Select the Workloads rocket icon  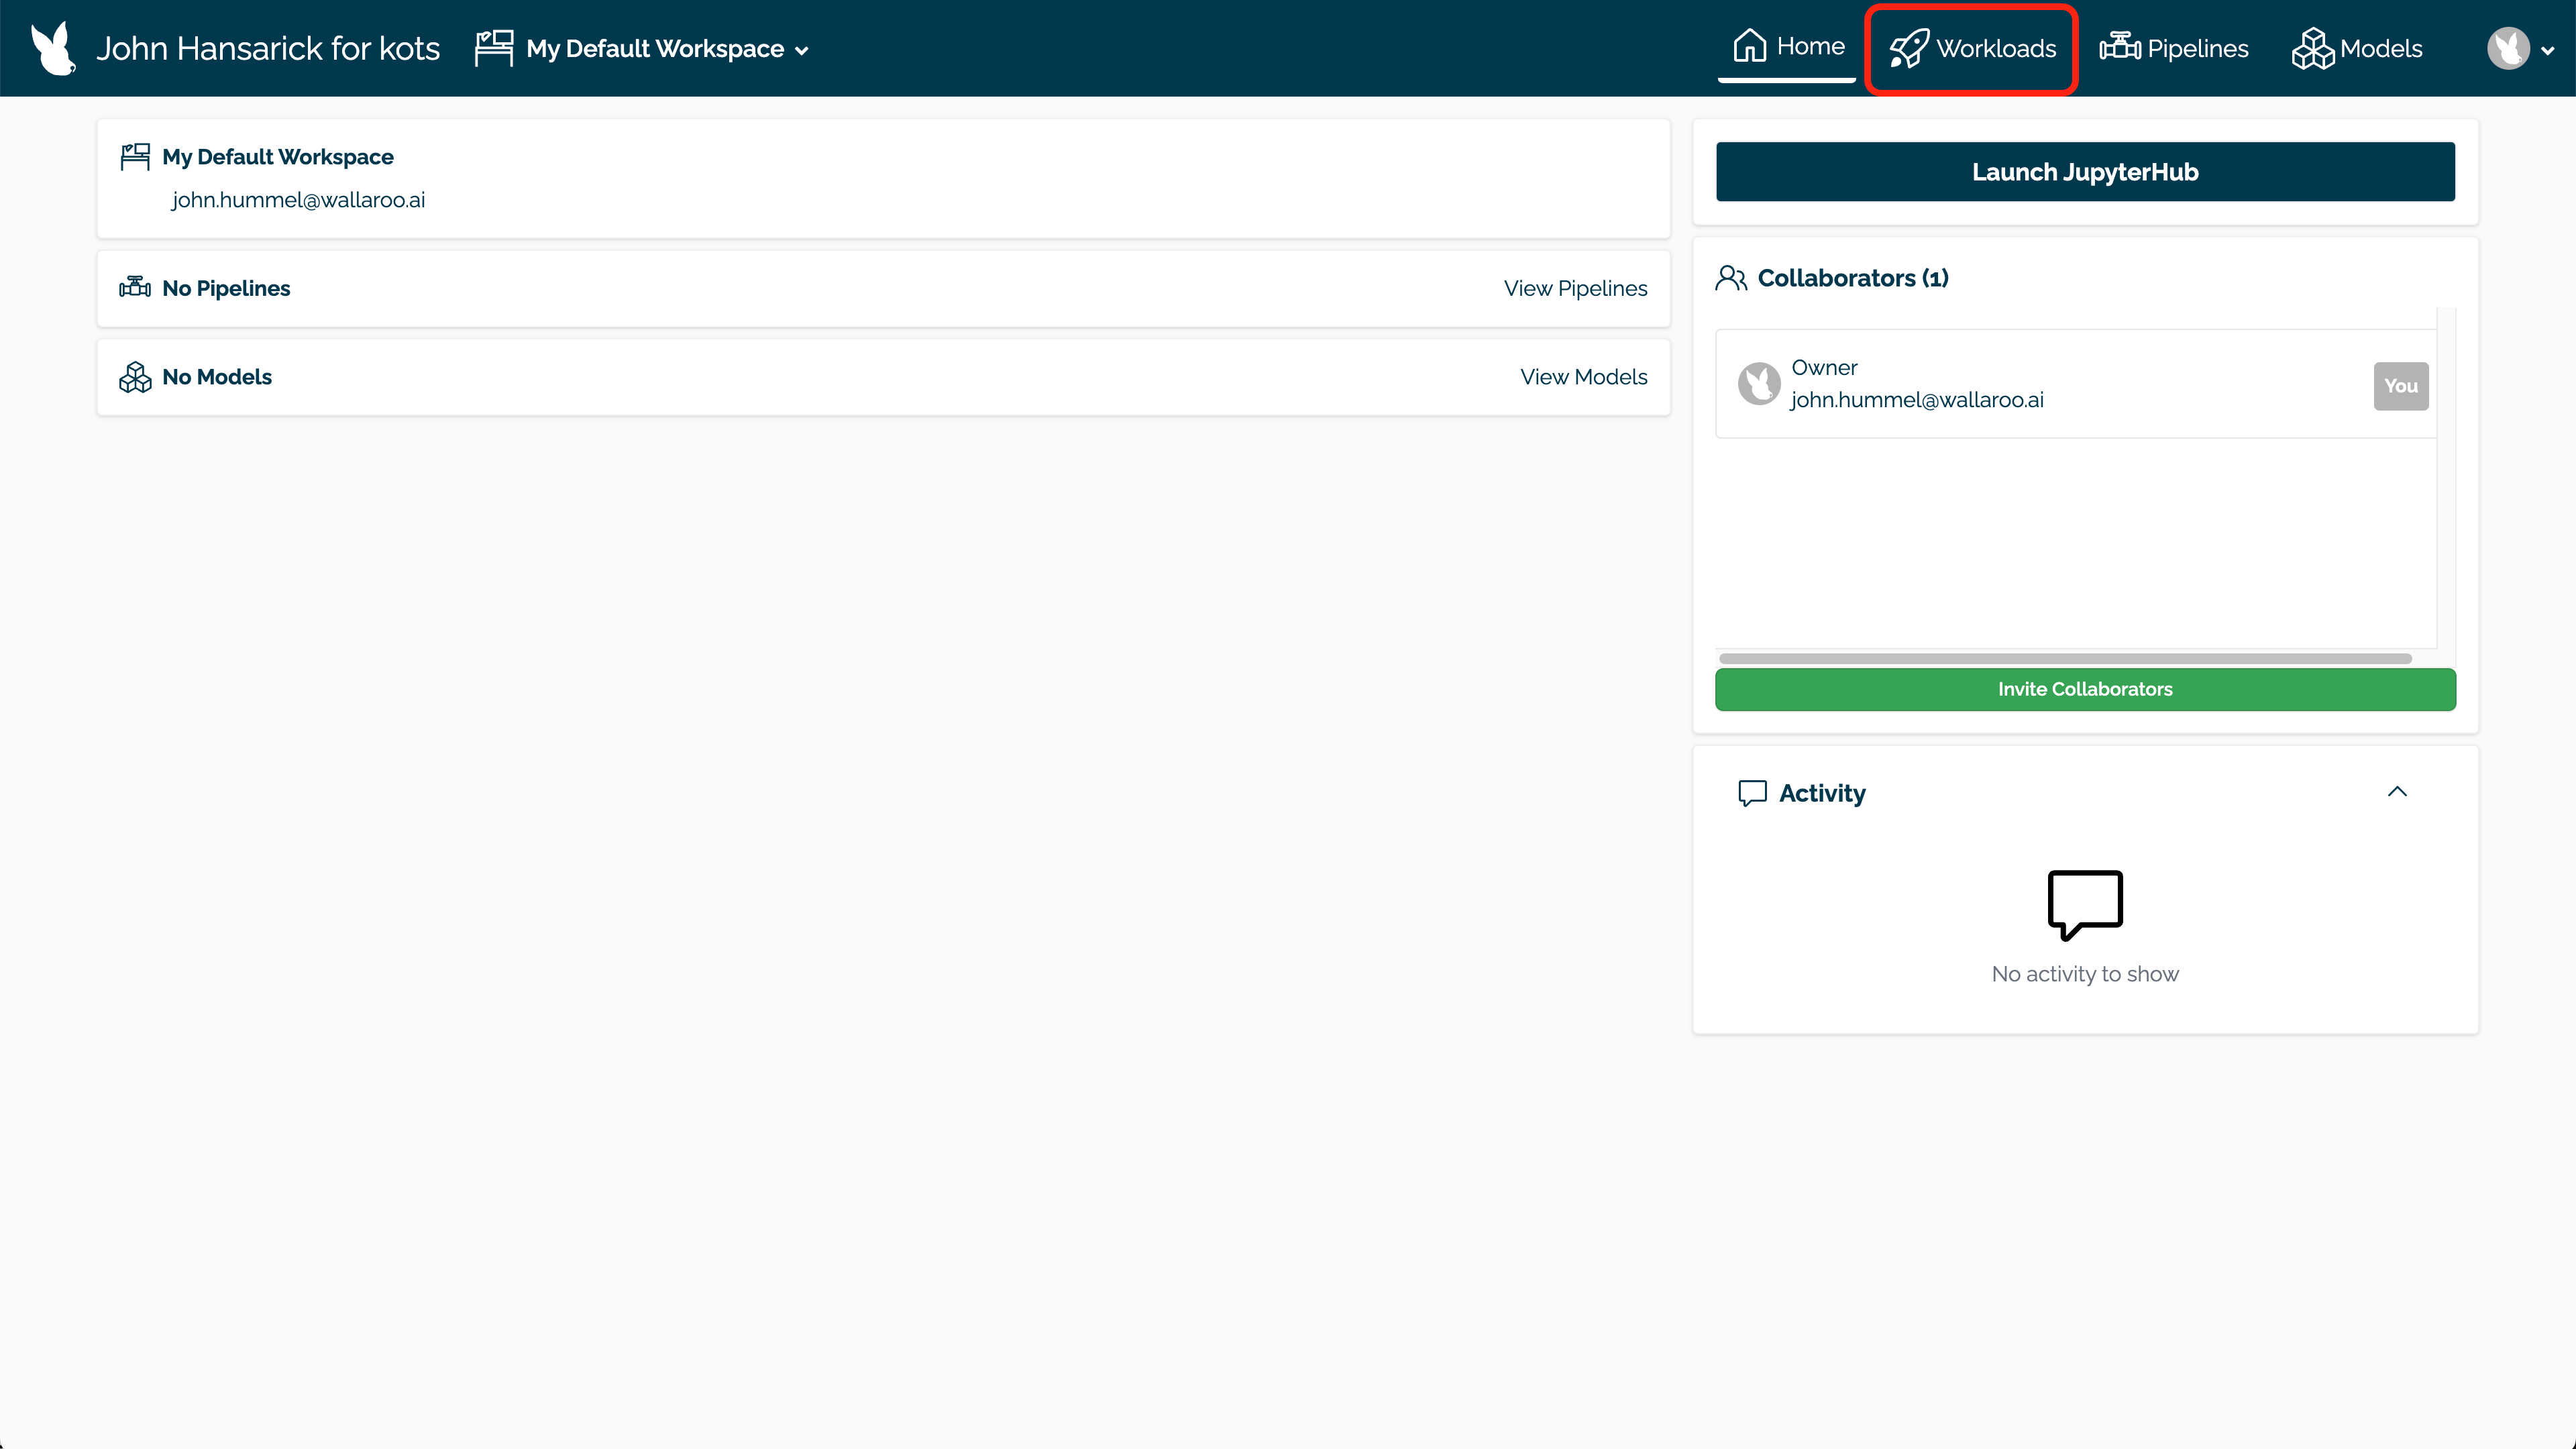click(x=1908, y=47)
